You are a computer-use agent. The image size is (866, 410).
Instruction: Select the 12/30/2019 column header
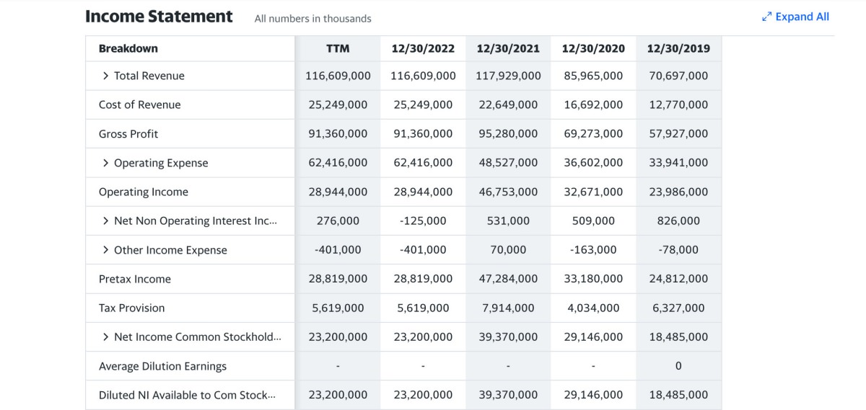click(x=678, y=48)
